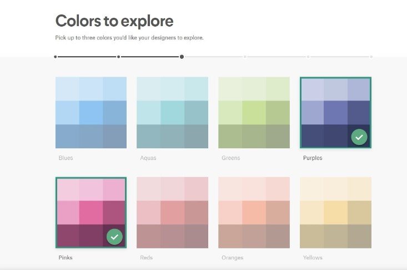Click the Oranges label below swatch
407x270 pixels.
tap(232, 258)
